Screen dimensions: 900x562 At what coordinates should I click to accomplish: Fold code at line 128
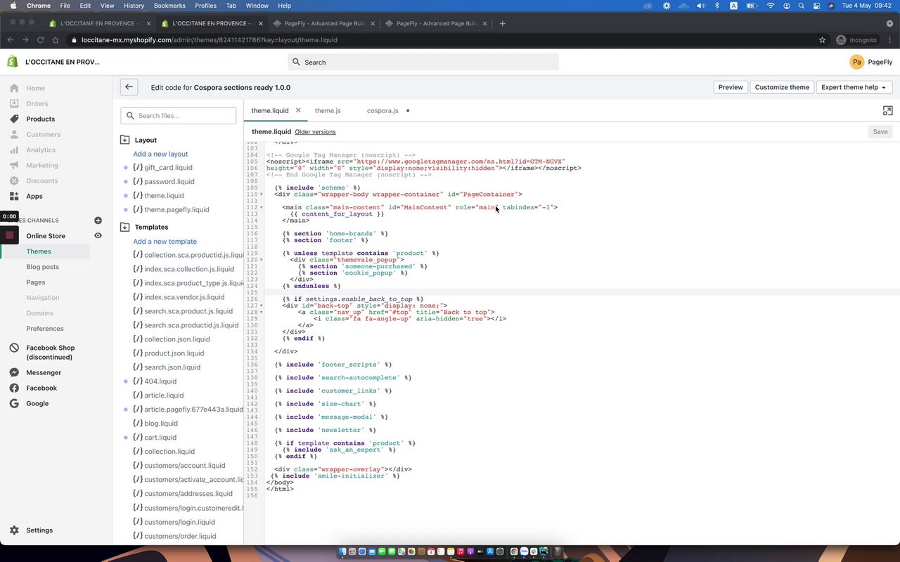point(262,313)
